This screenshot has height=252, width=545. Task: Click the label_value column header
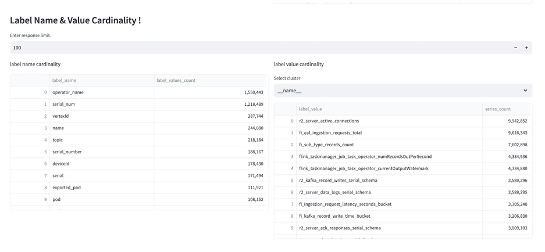coord(389,109)
